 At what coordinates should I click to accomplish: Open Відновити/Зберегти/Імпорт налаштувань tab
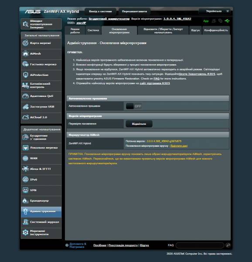(163, 31)
